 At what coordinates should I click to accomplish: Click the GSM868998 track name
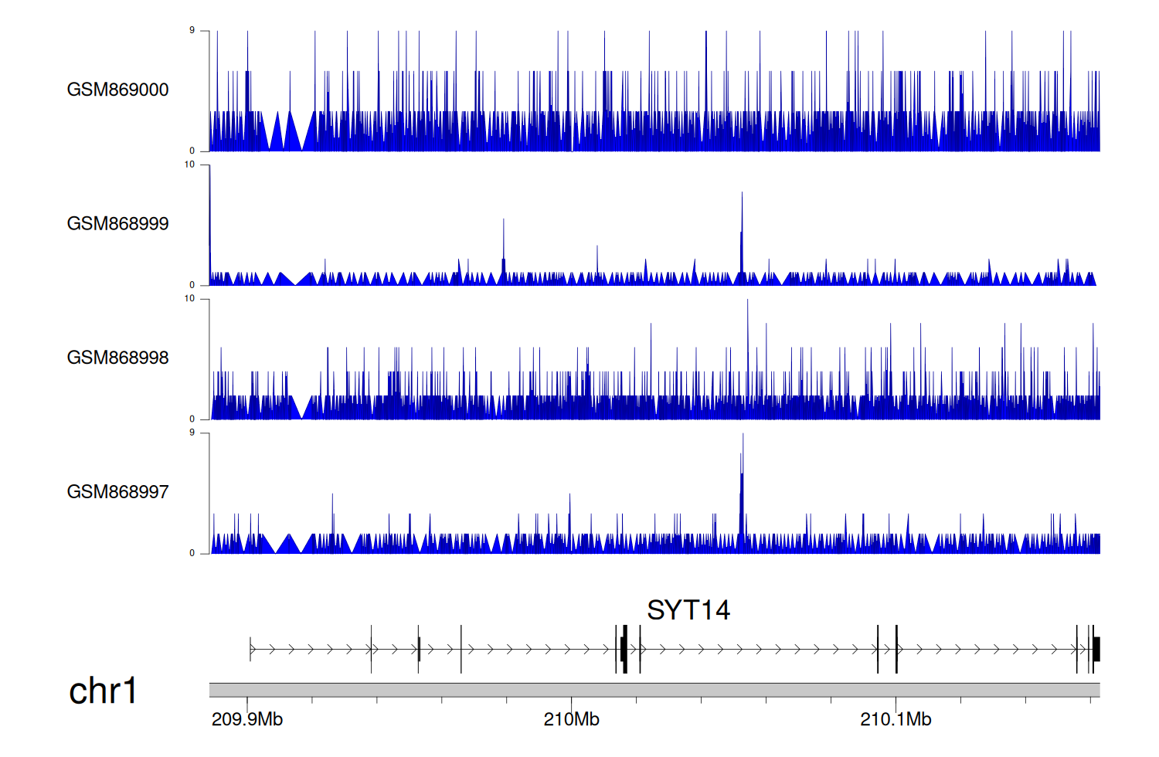click(x=117, y=358)
